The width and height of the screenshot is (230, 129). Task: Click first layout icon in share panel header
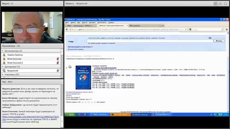point(215,4)
